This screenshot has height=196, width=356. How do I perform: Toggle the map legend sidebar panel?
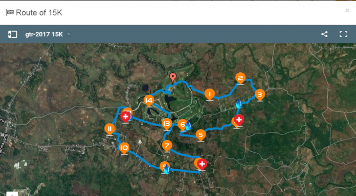pos(12,34)
